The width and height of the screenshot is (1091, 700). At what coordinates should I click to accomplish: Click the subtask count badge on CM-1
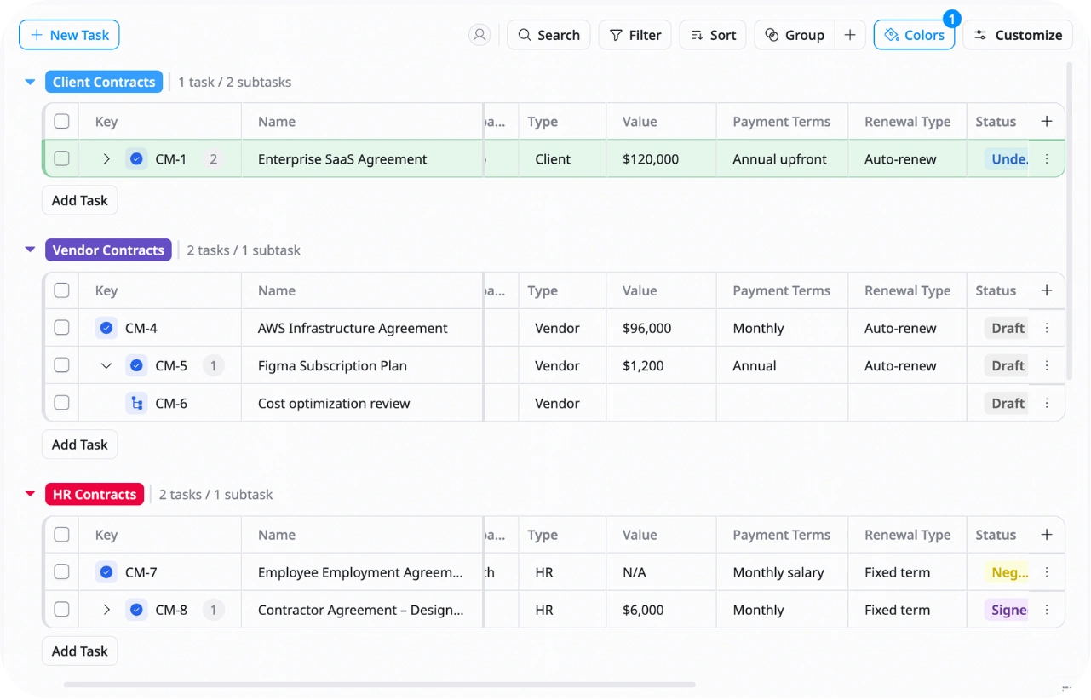click(x=214, y=158)
